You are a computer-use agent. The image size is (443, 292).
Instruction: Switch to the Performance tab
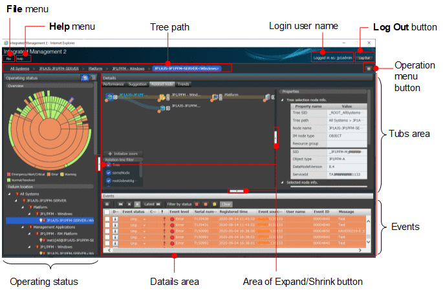(113, 84)
